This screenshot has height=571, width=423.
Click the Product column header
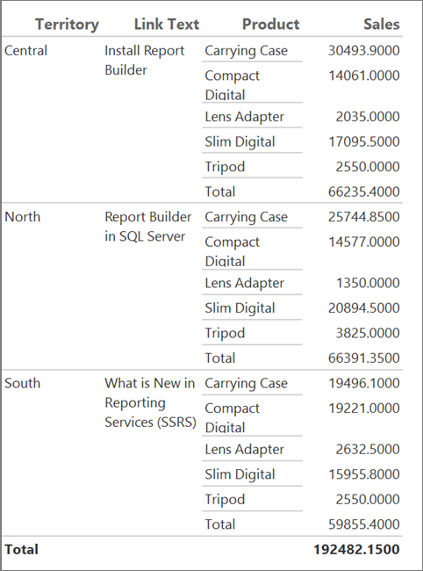[271, 25]
